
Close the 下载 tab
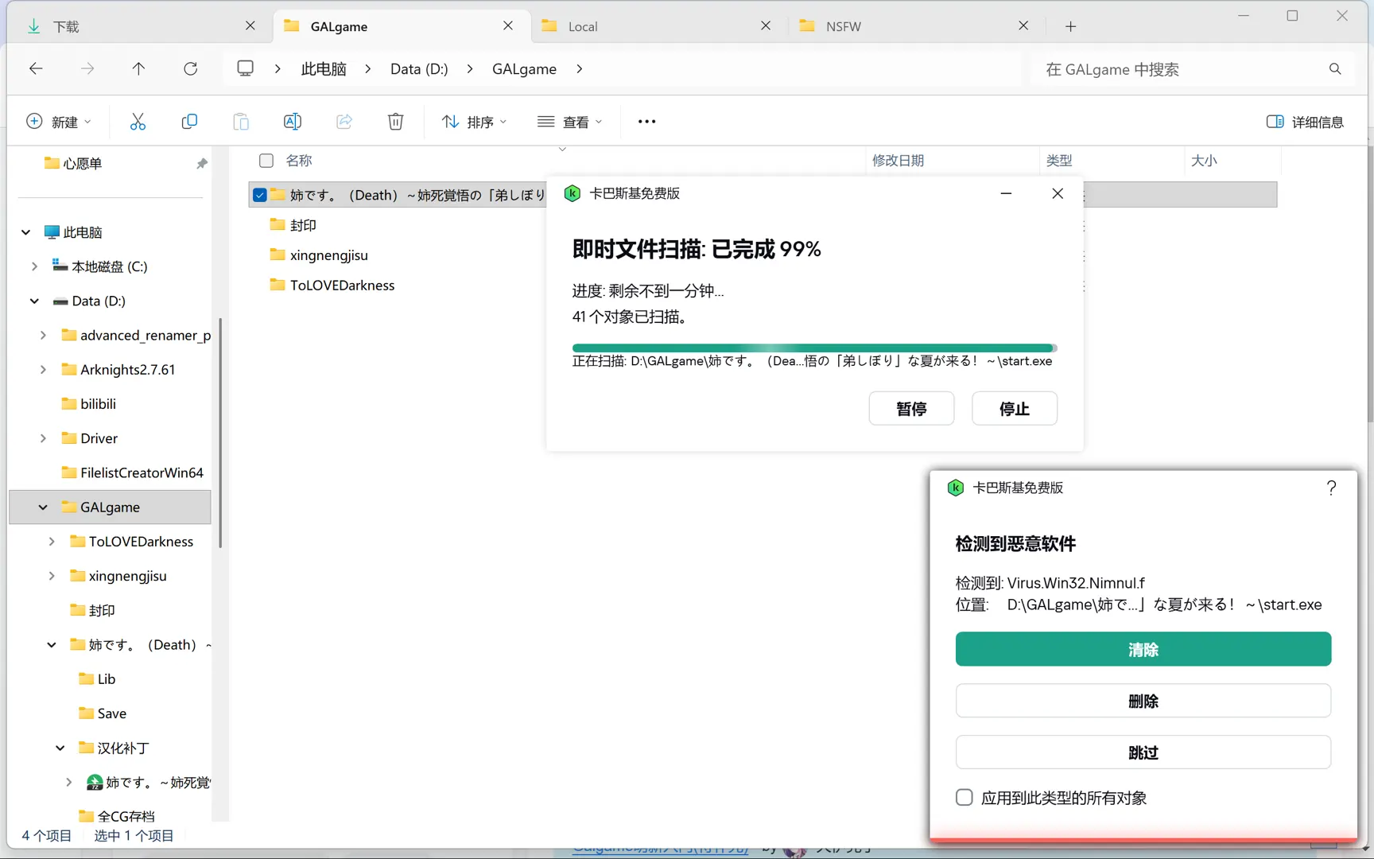tap(250, 25)
